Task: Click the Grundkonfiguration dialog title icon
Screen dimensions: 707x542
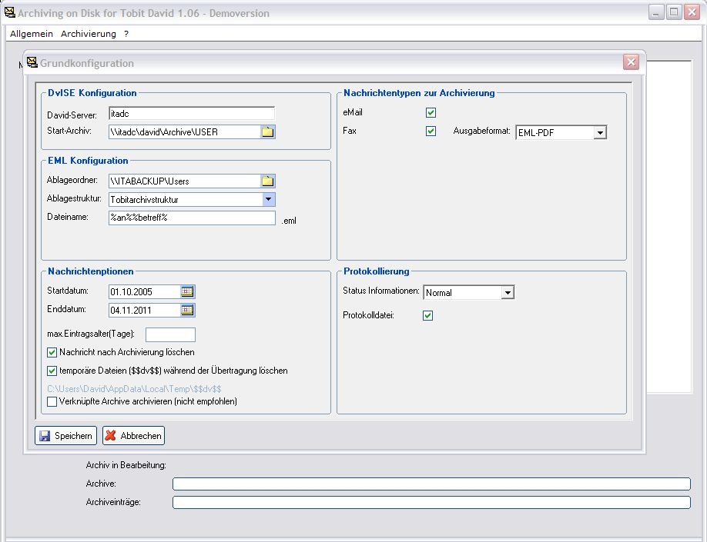Action: 32,62
